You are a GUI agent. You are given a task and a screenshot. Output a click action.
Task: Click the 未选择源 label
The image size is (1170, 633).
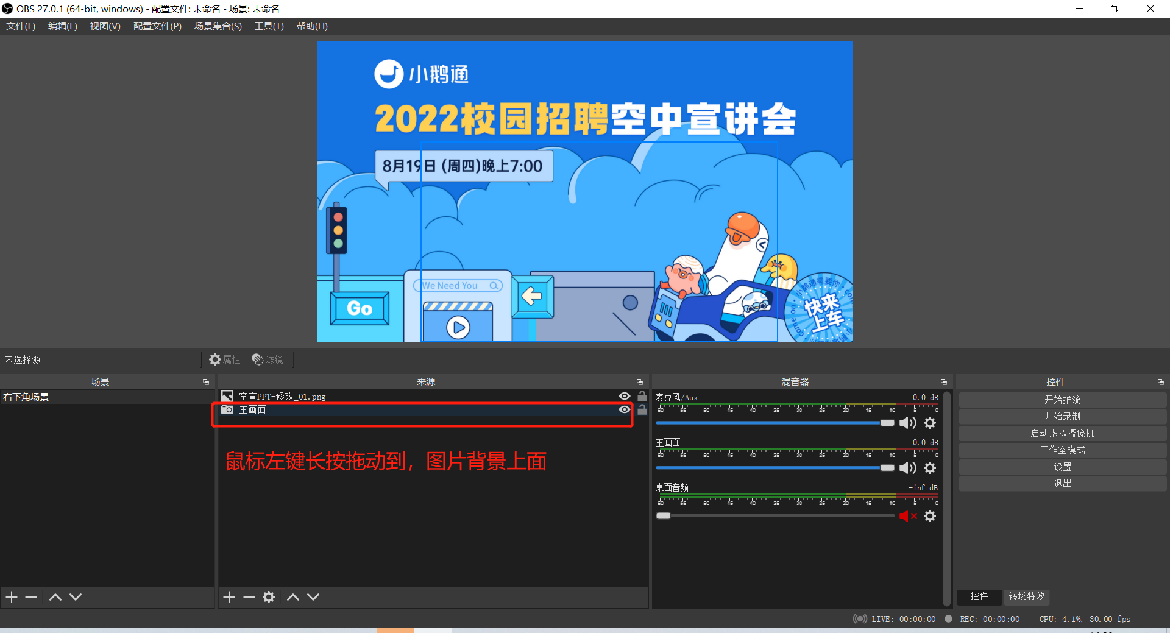23,359
